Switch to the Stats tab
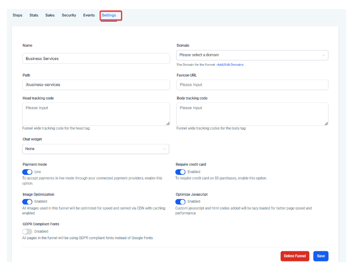This screenshot has width=355, height=274. point(34,15)
